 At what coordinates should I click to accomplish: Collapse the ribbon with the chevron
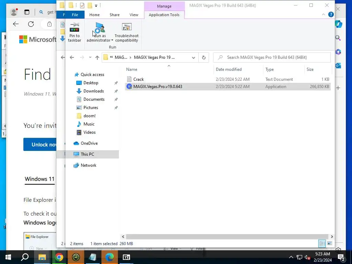point(323,14)
